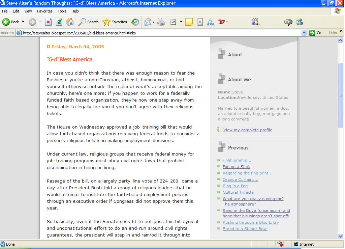Viewport: 345px width, 249px height.
Task: Open the Help menu
Action: (x=75, y=11)
